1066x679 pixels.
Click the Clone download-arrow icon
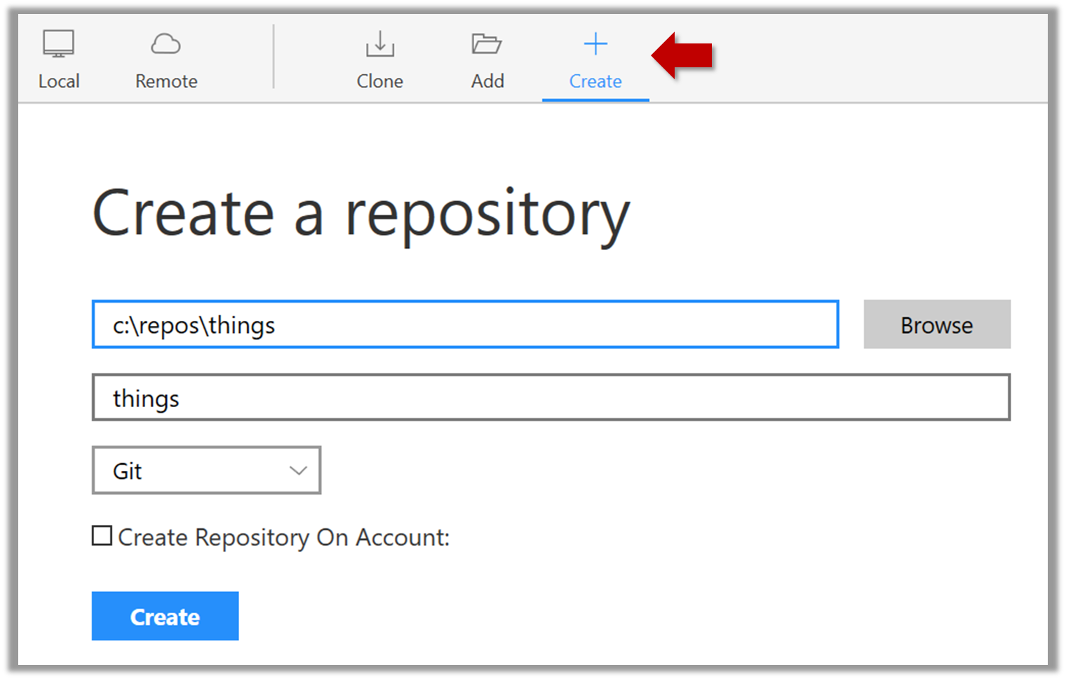click(x=379, y=44)
